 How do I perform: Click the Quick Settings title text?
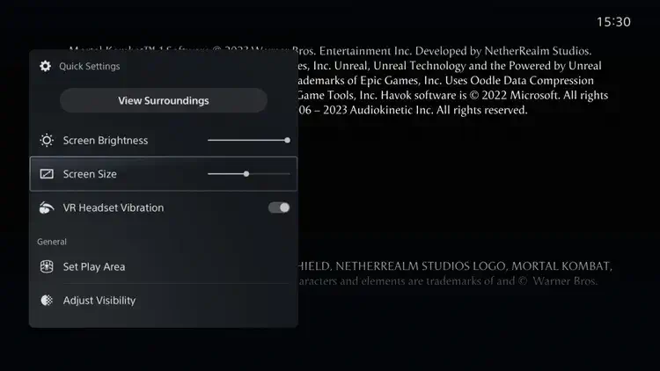point(89,67)
